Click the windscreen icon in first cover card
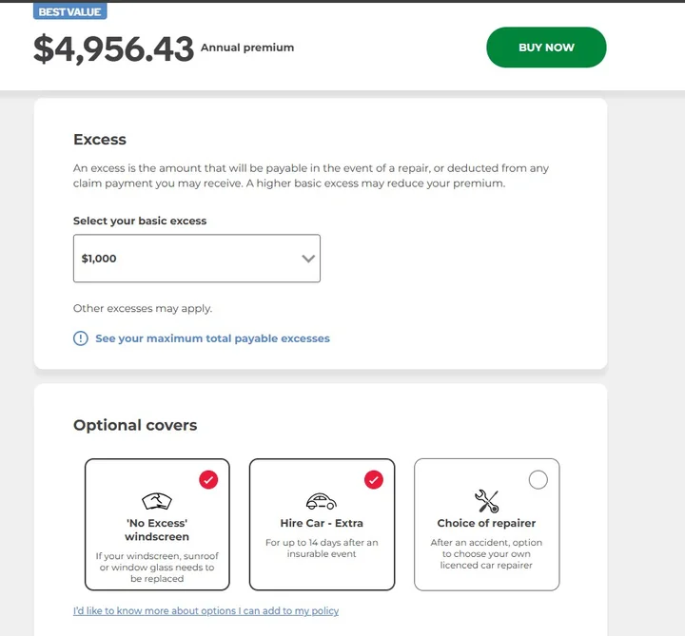This screenshot has width=685, height=636. pos(157,501)
